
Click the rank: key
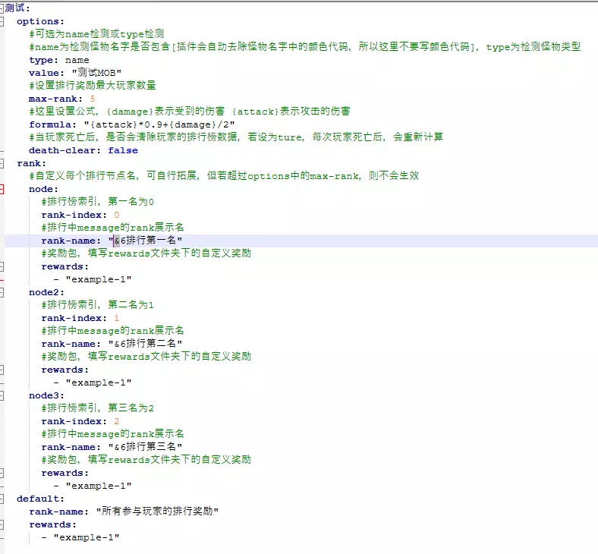[x=31, y=164]
